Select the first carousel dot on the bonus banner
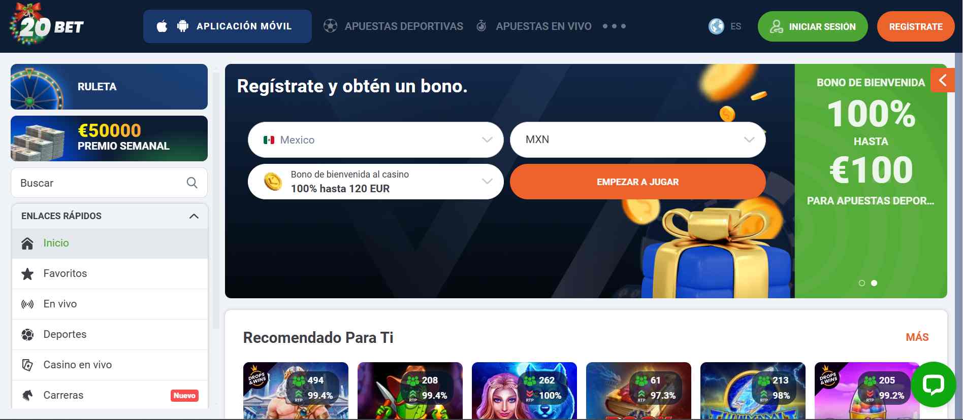963x420 pixels. [x=862, y=283]
